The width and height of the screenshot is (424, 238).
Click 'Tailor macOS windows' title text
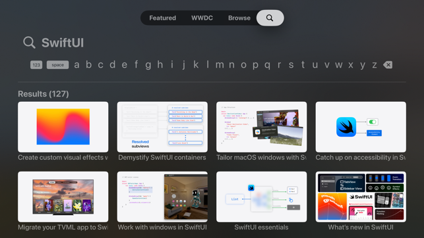(x=262, y=158)
